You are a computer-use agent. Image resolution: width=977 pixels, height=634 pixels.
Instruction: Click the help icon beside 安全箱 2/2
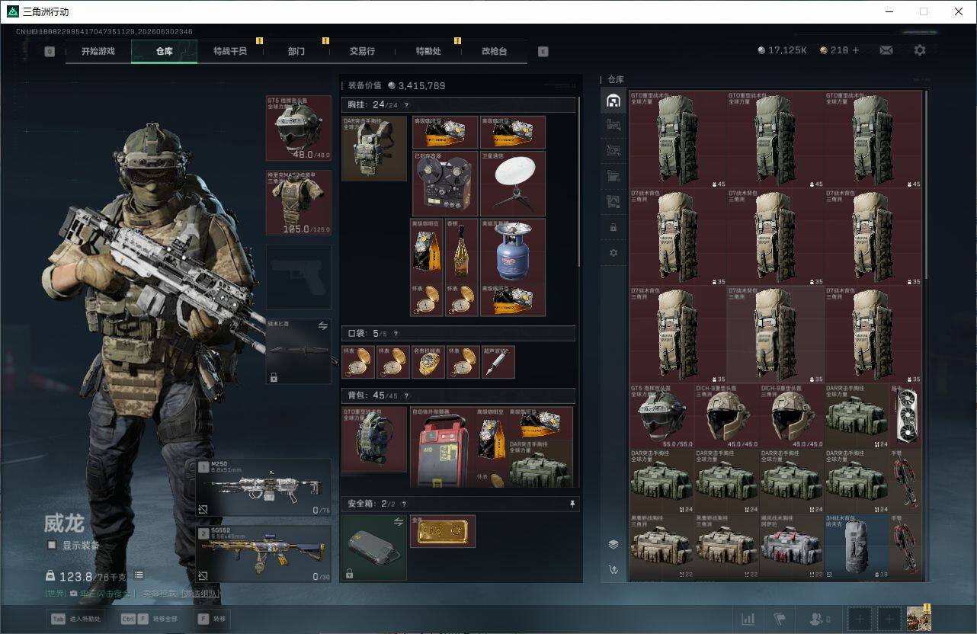(403, 504)
